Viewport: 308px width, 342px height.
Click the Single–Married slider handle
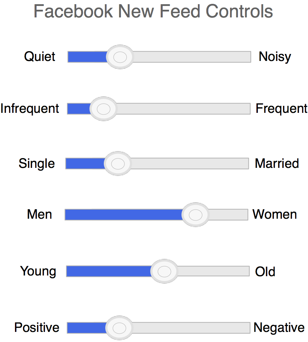click(118, 163)
